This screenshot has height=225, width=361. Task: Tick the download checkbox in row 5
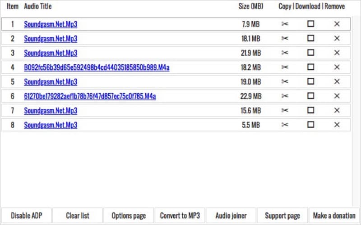click(x=311, y=81)
